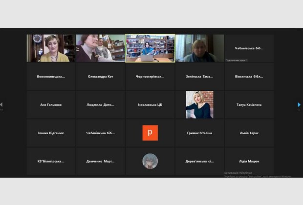Select Гримак Віталіна participant tile
This screenshot has width=303, height=205.
point(199,133)
